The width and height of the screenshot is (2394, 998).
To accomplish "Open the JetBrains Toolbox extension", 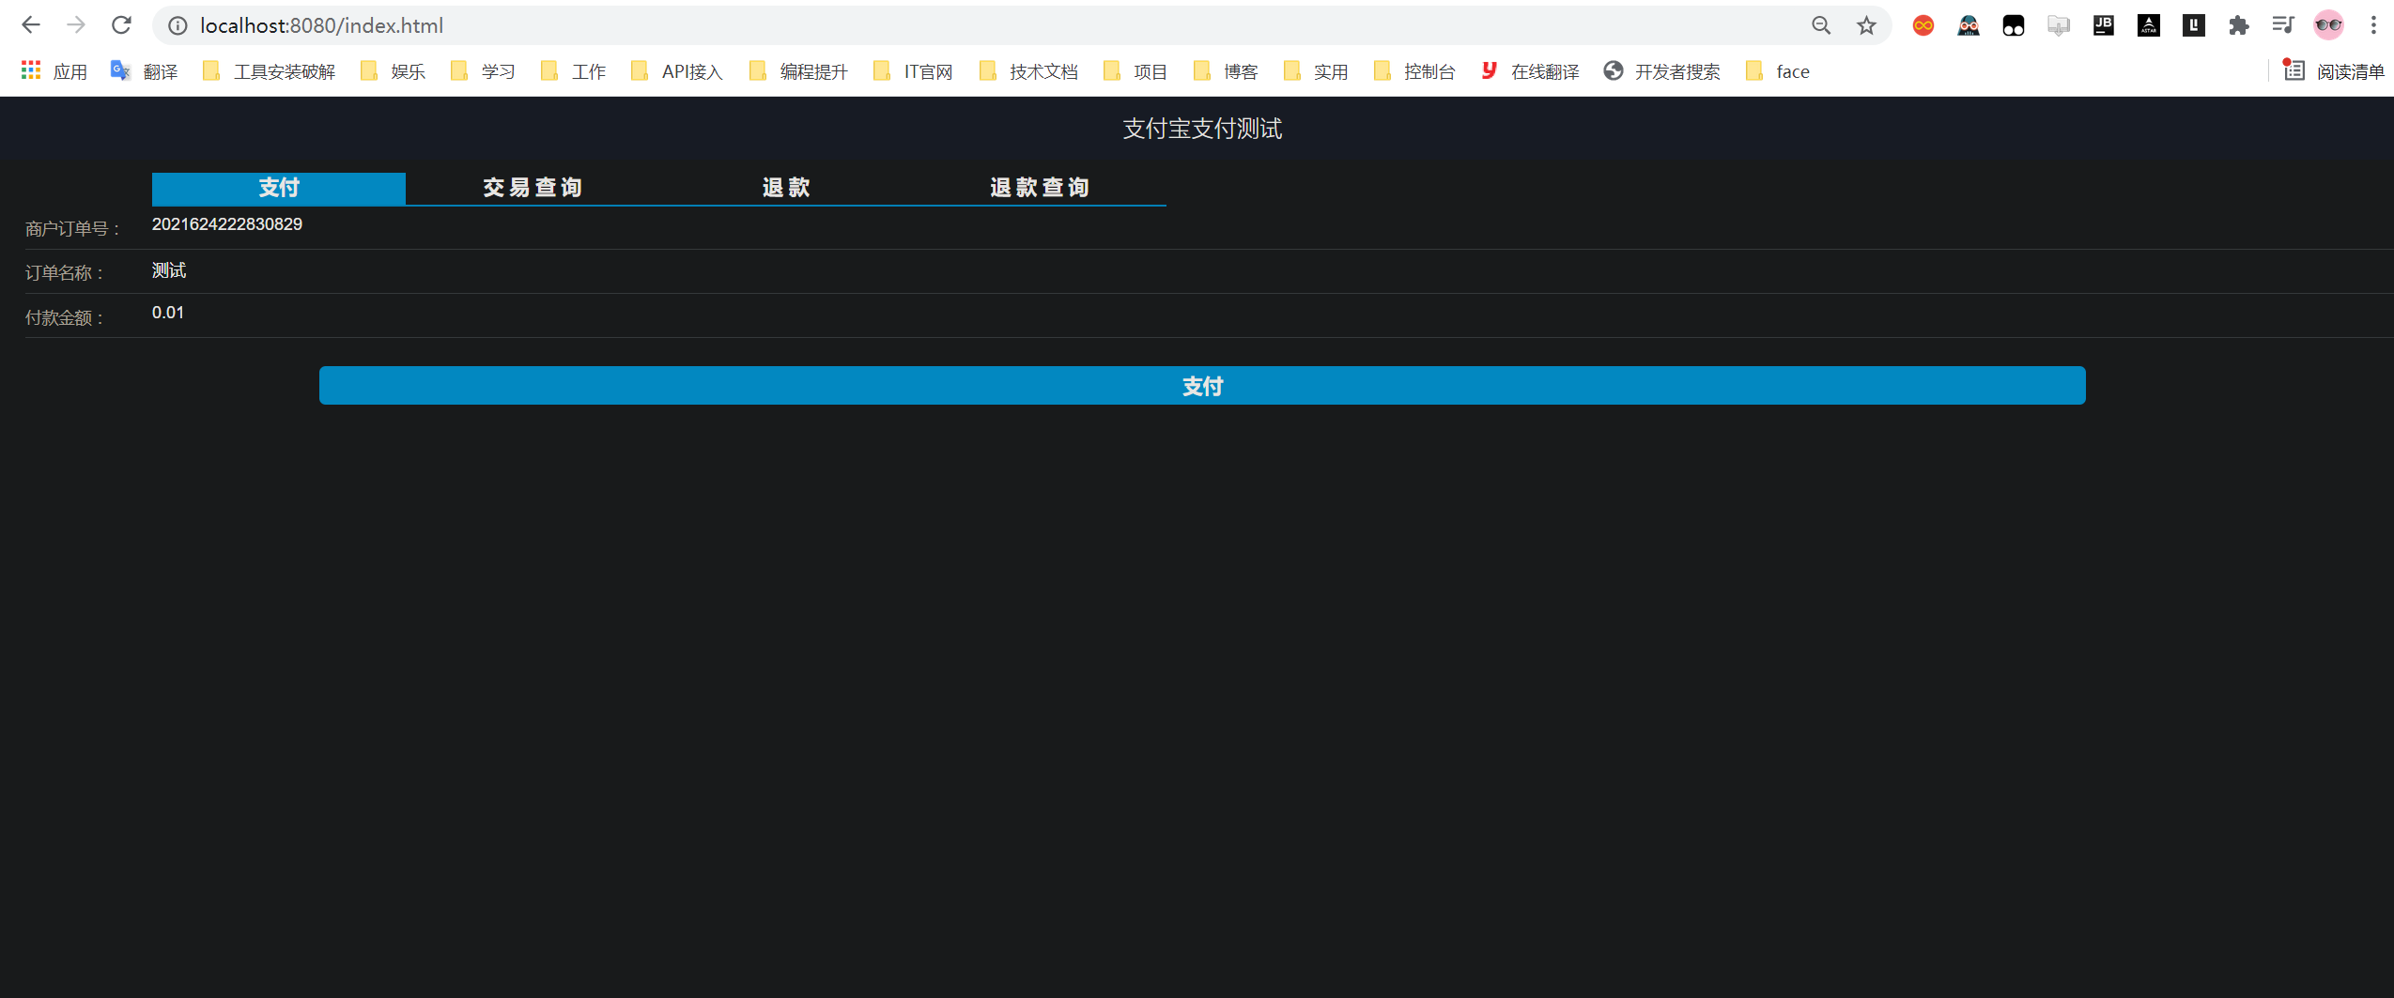I will 2104,24.
